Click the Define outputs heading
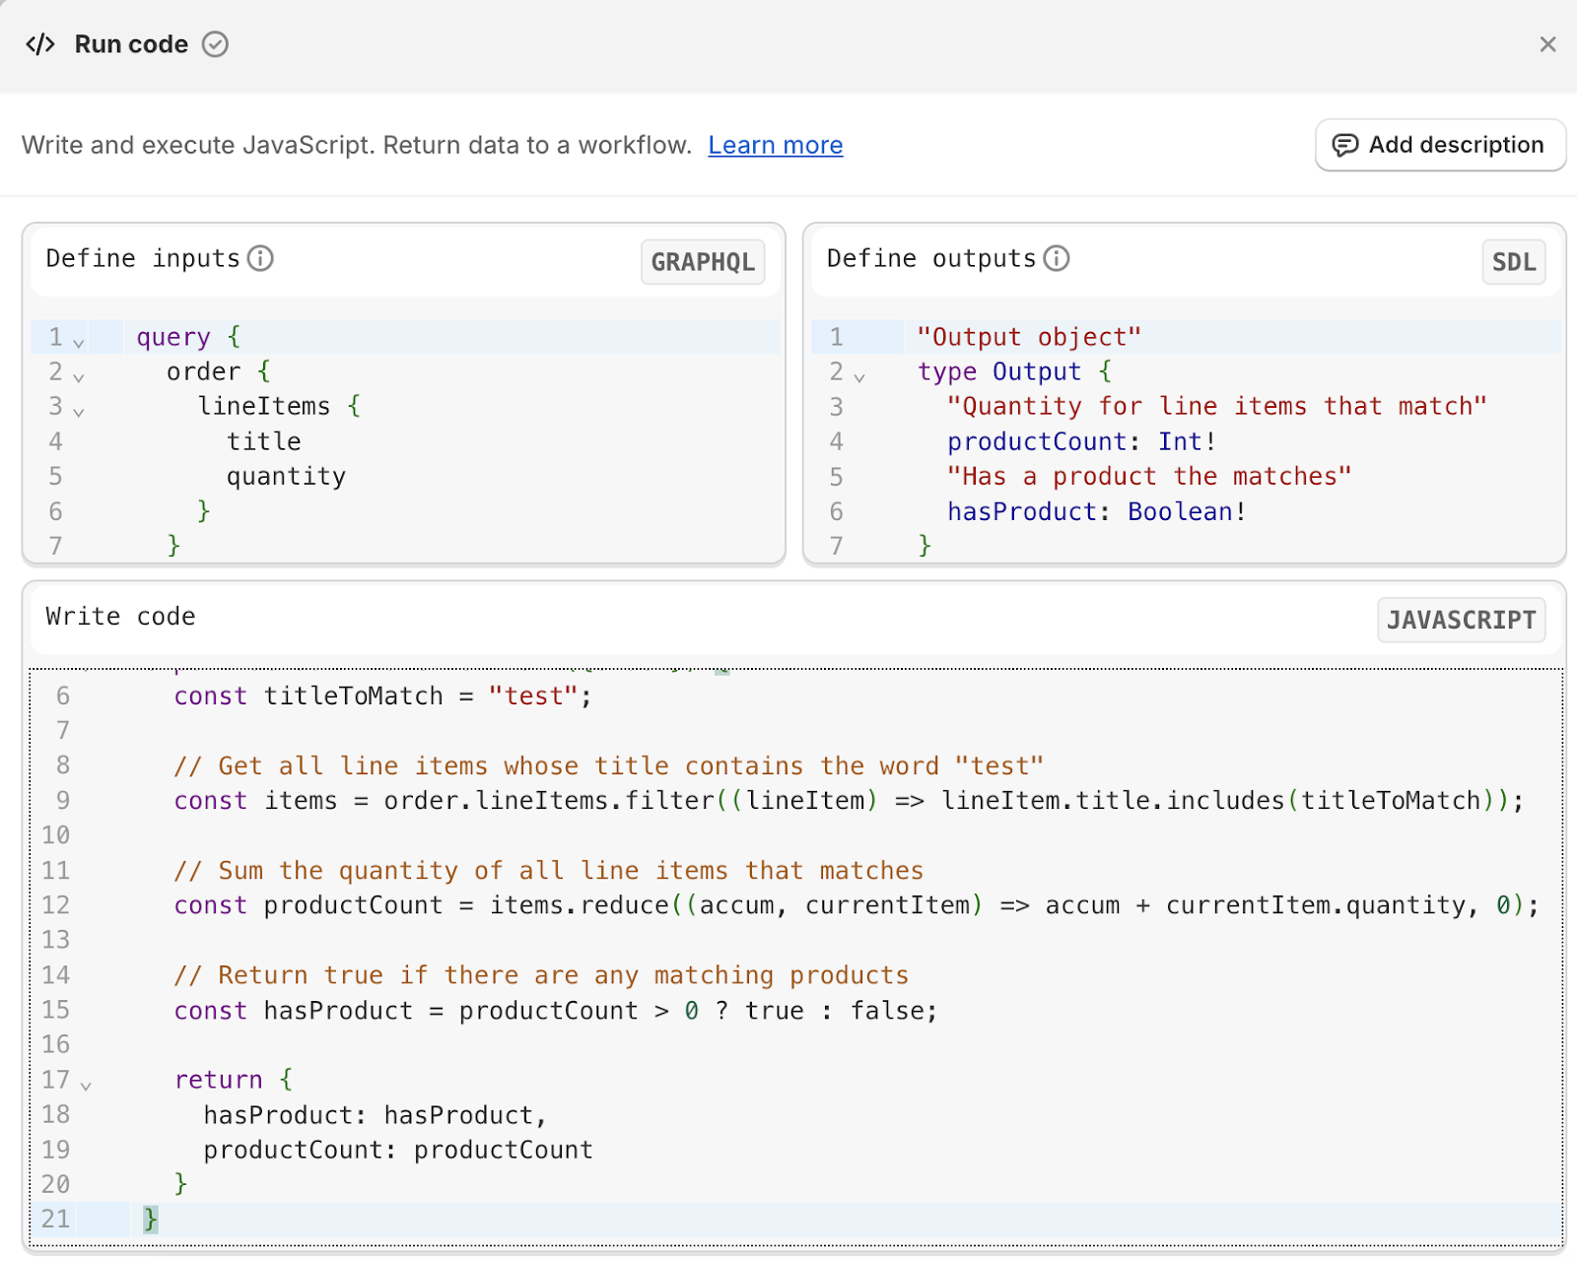 (x=931, y=258)
